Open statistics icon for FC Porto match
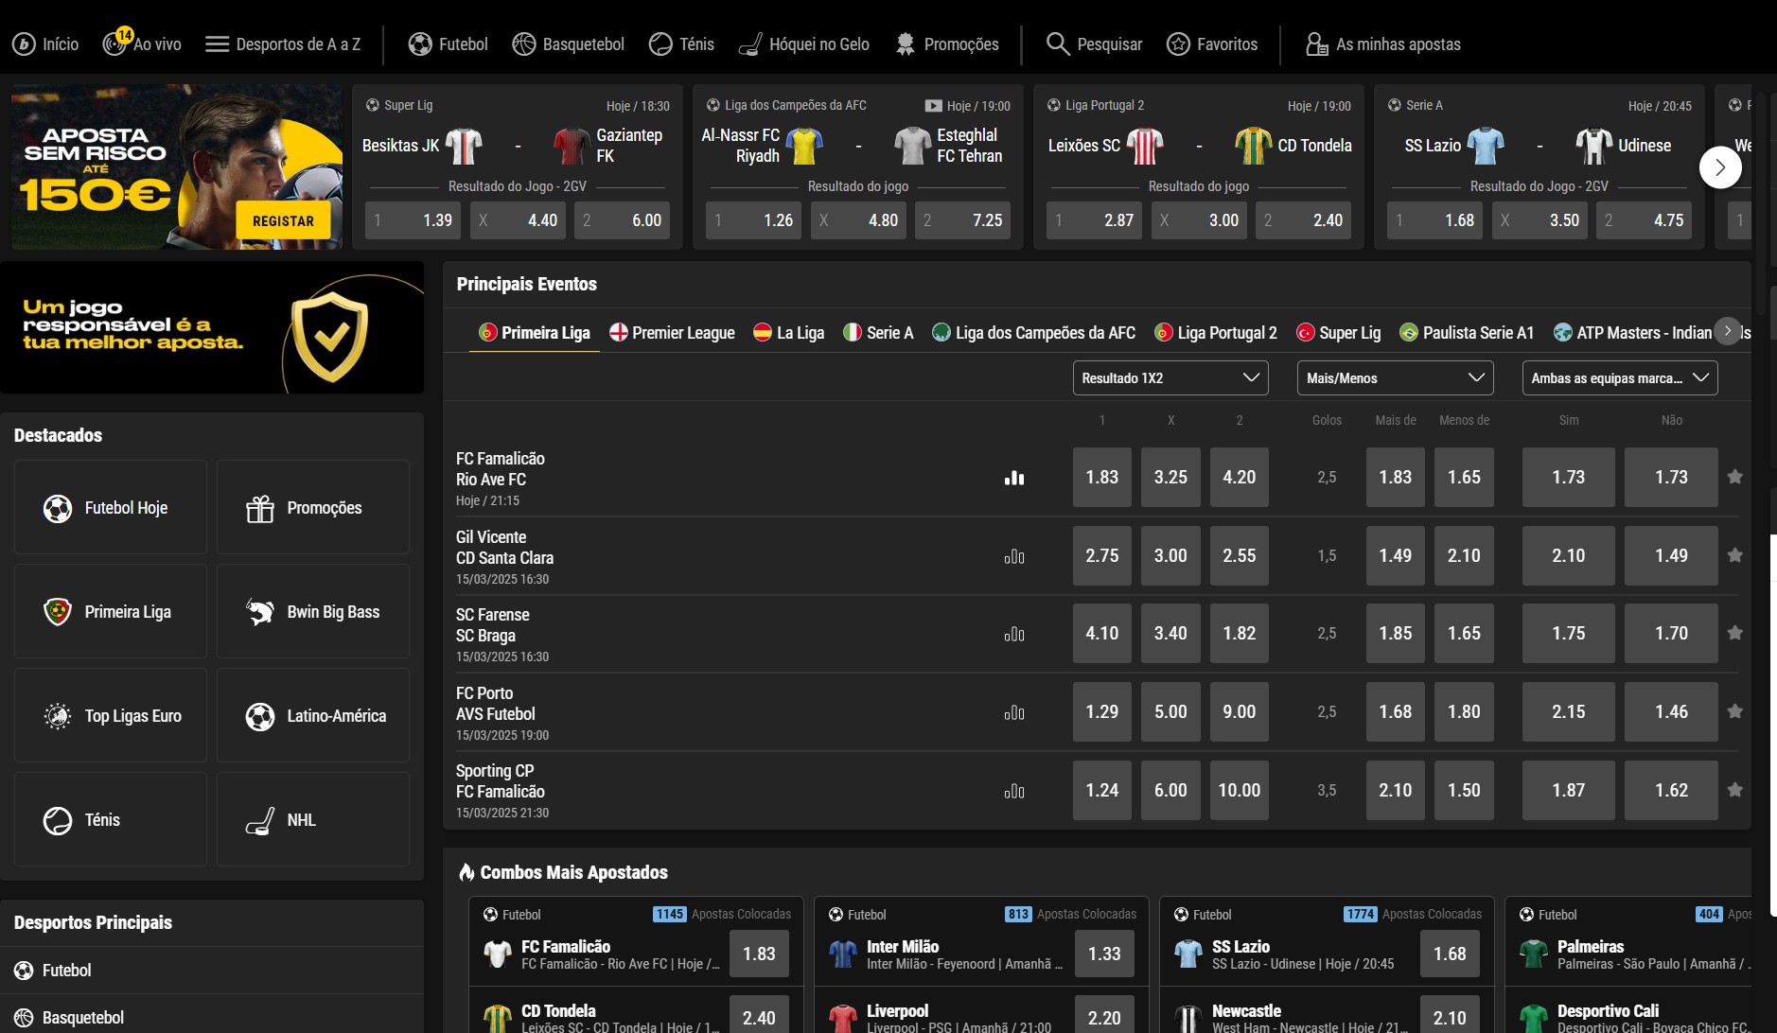 coord(1014,712)
